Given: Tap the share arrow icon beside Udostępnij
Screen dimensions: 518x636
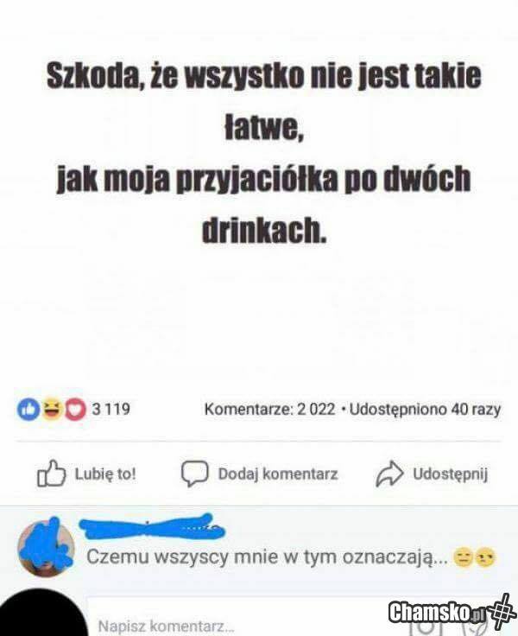Looking at the screenshot, I should (x=389, y=474).
